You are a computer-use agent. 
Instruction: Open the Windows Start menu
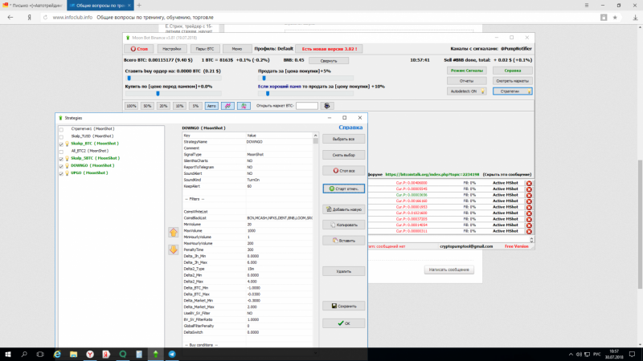8,354
